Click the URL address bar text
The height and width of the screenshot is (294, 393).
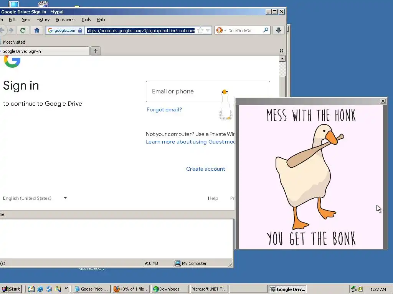pyautogui.click(x=140, y=31)
